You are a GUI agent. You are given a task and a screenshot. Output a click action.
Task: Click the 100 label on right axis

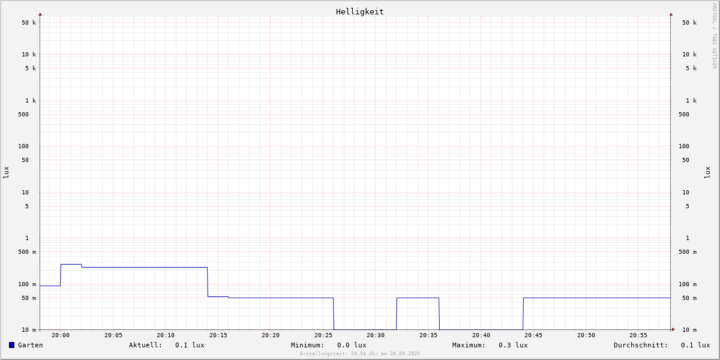pos(684,146)
